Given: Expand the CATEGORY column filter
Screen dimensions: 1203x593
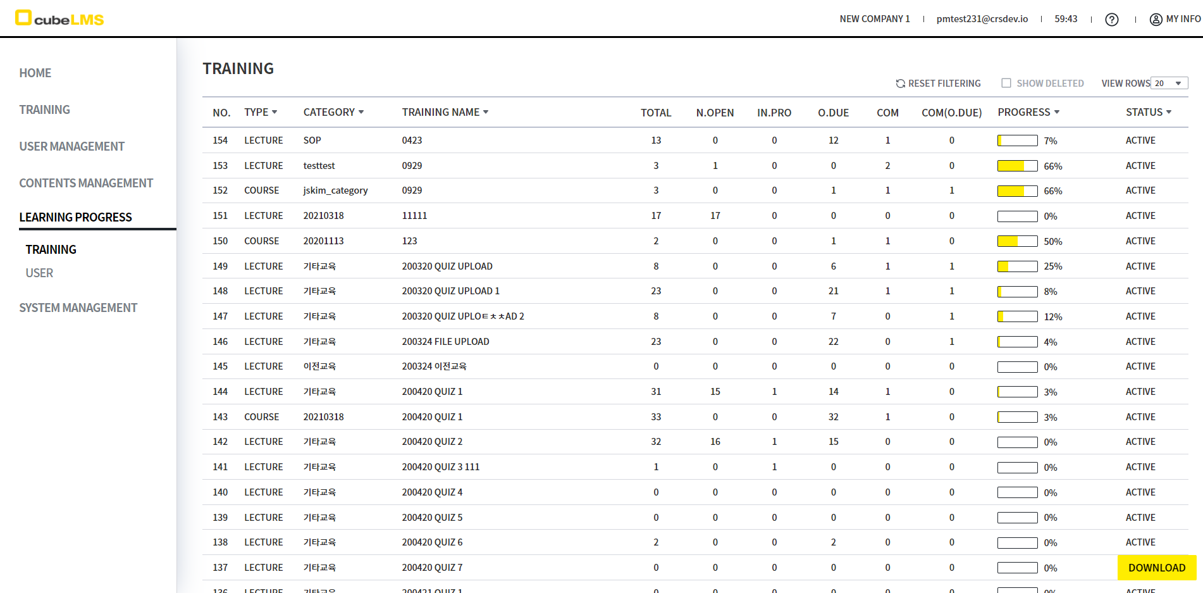Looking at the screenshot, I should point(361,112).
